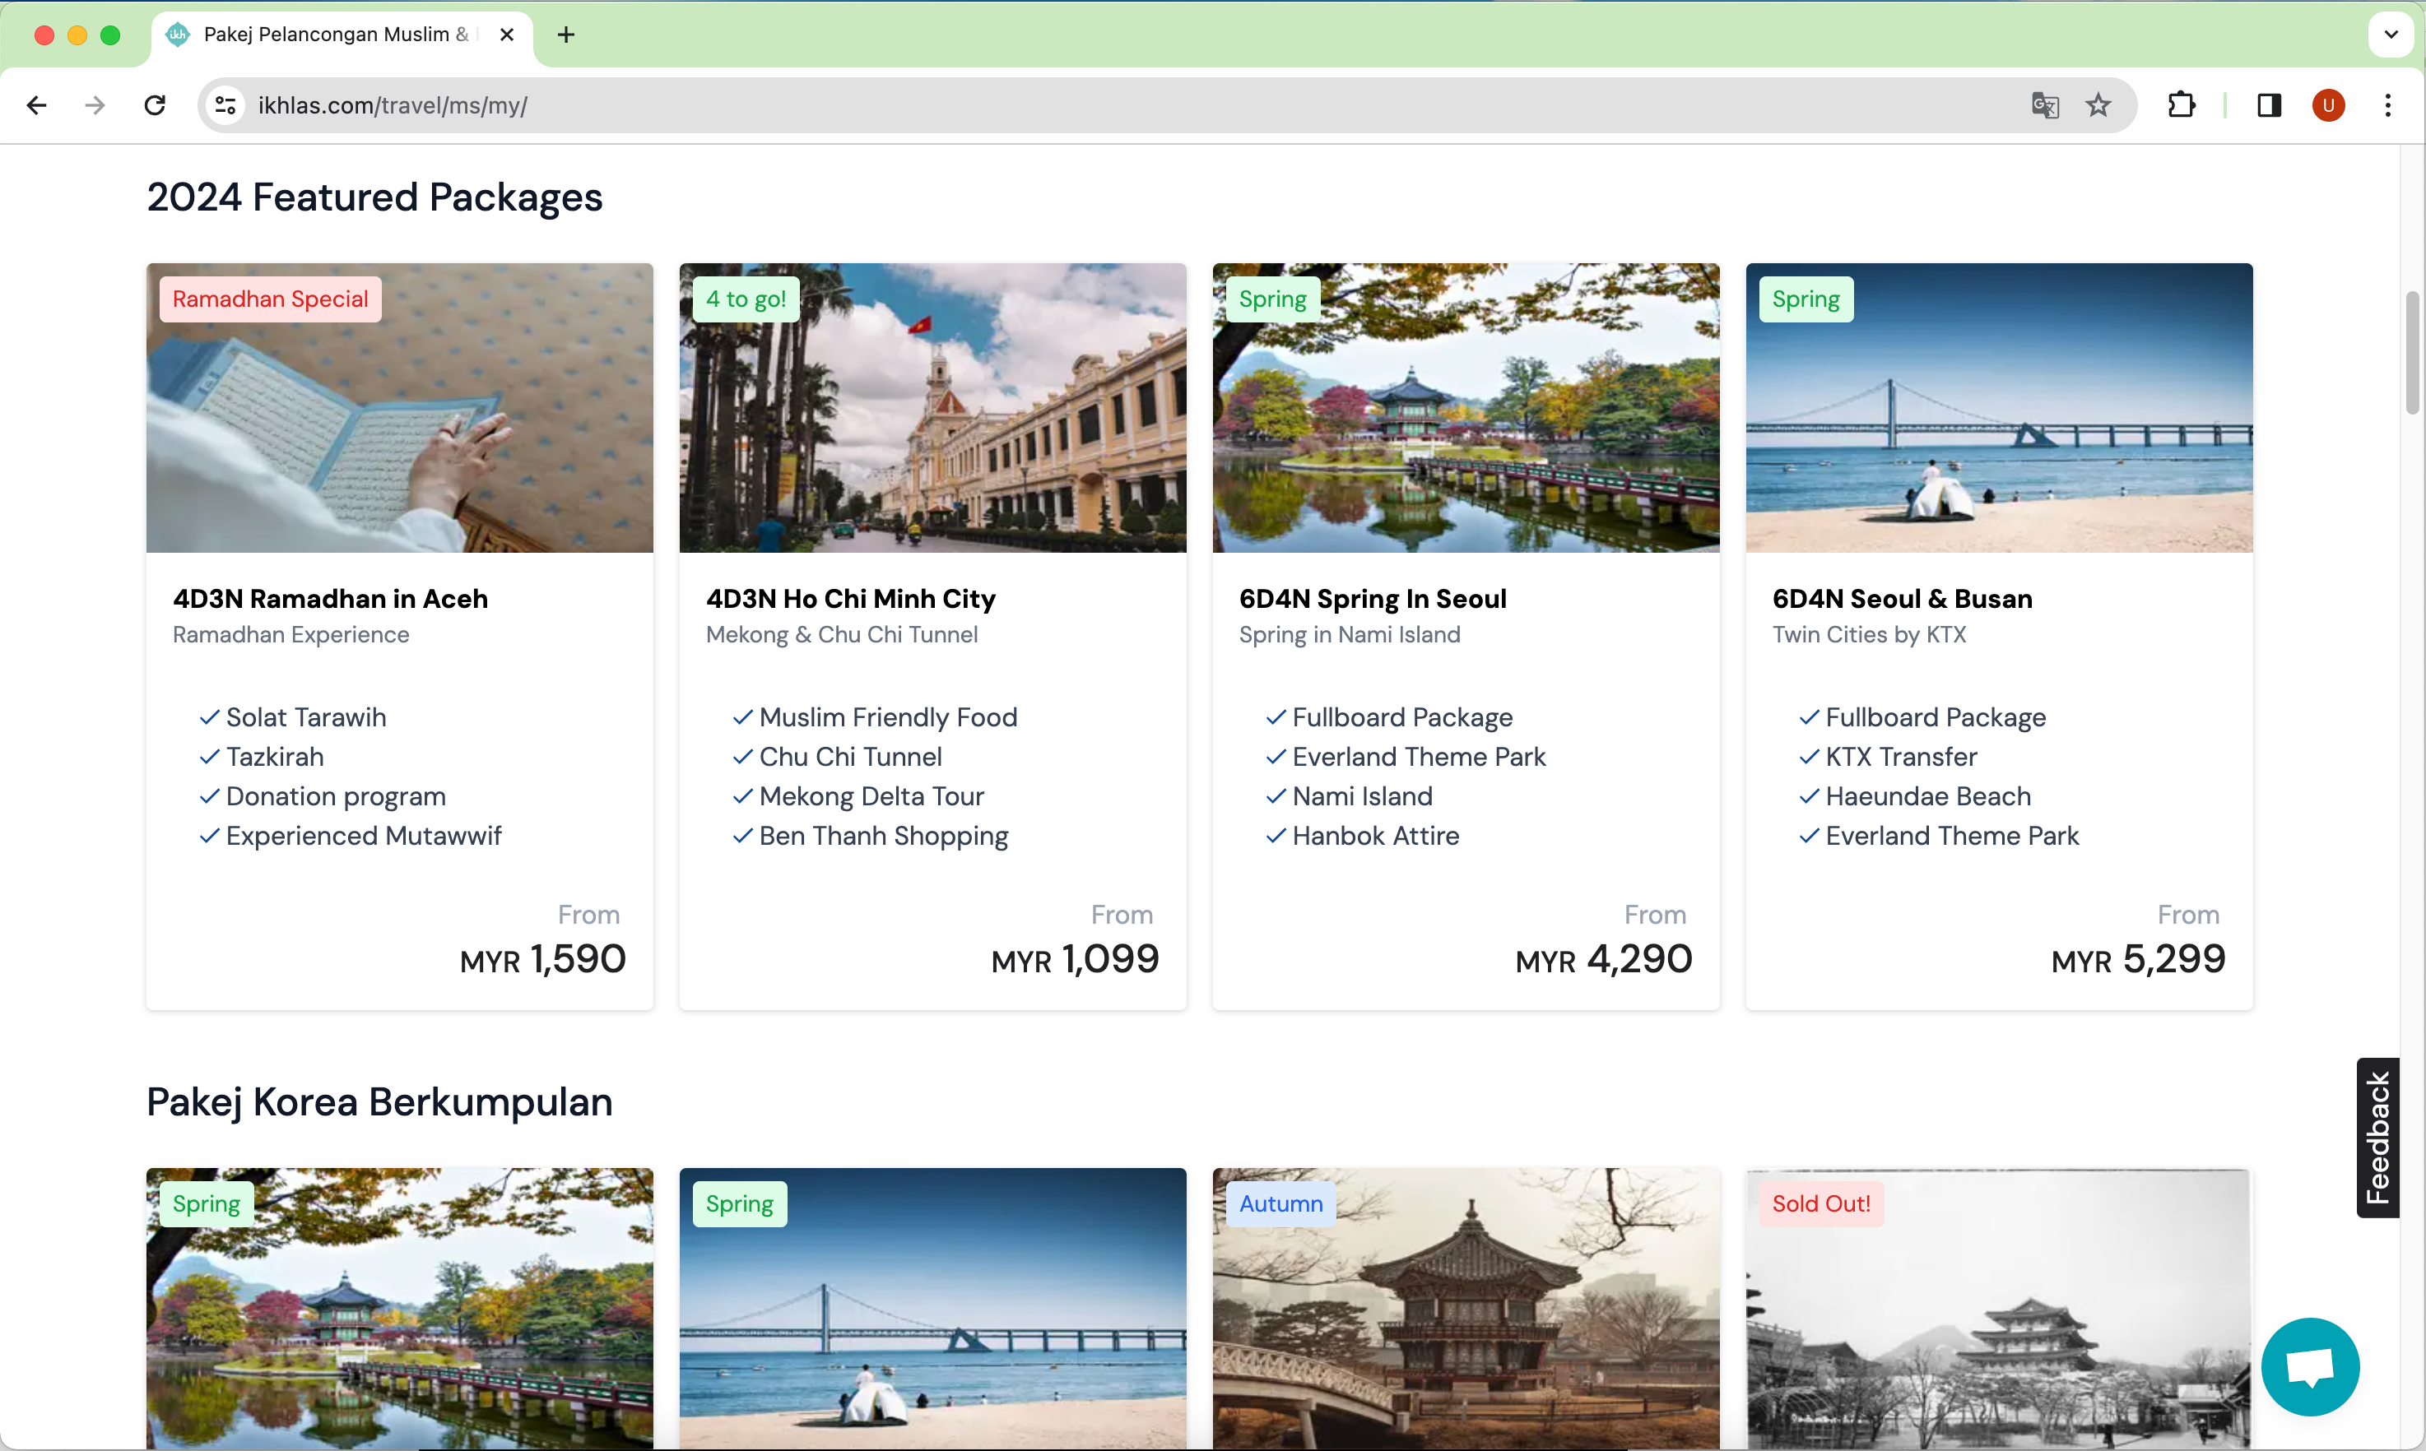Click the MYR 1,099 price

(1075, 959)
